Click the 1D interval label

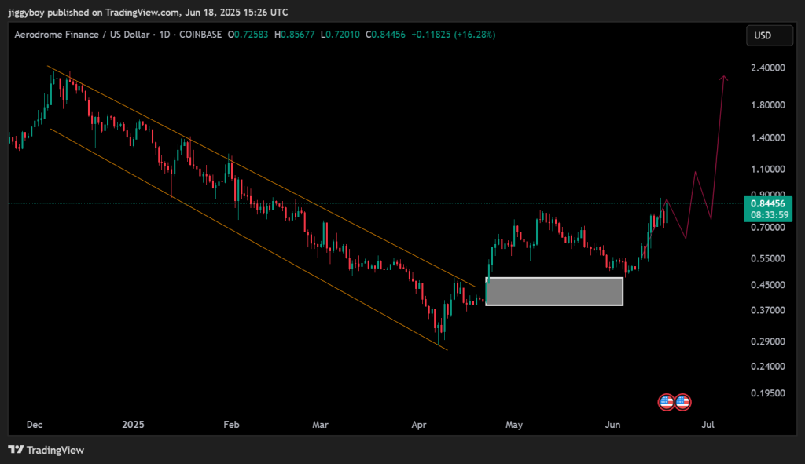point(164,35)
